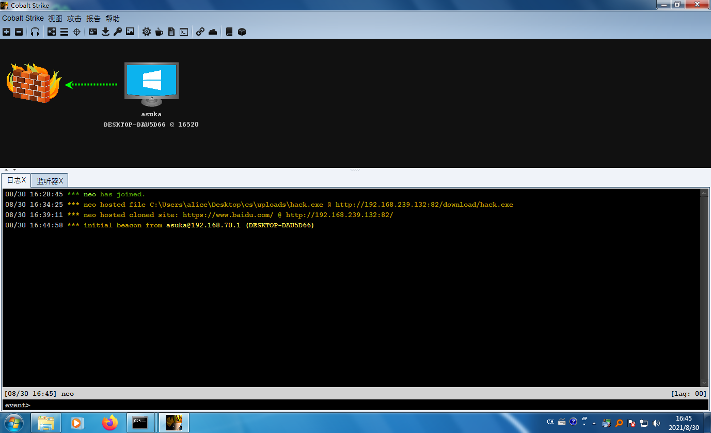Open the Command Prompt taskbar window

(x=141, y=423)
